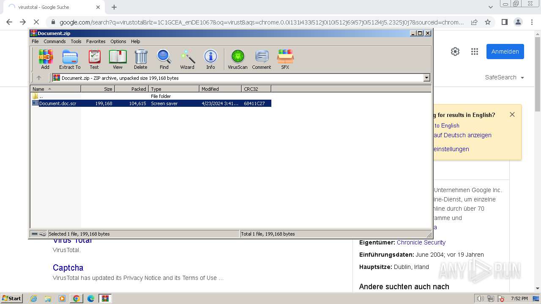Click the taskbar clock 7:52 PM
The height and width of the screenshot is (304, 541).
click(519, 299)
